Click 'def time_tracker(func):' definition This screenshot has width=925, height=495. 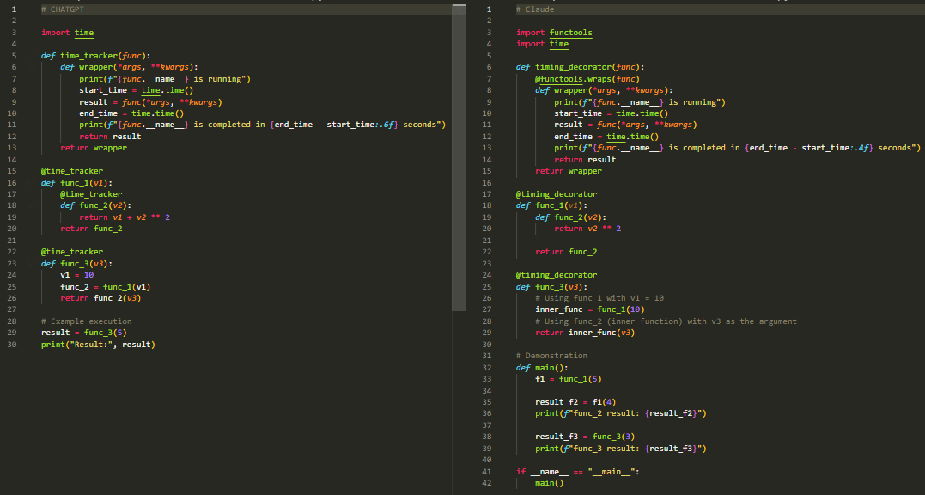(x=95, y=56)
